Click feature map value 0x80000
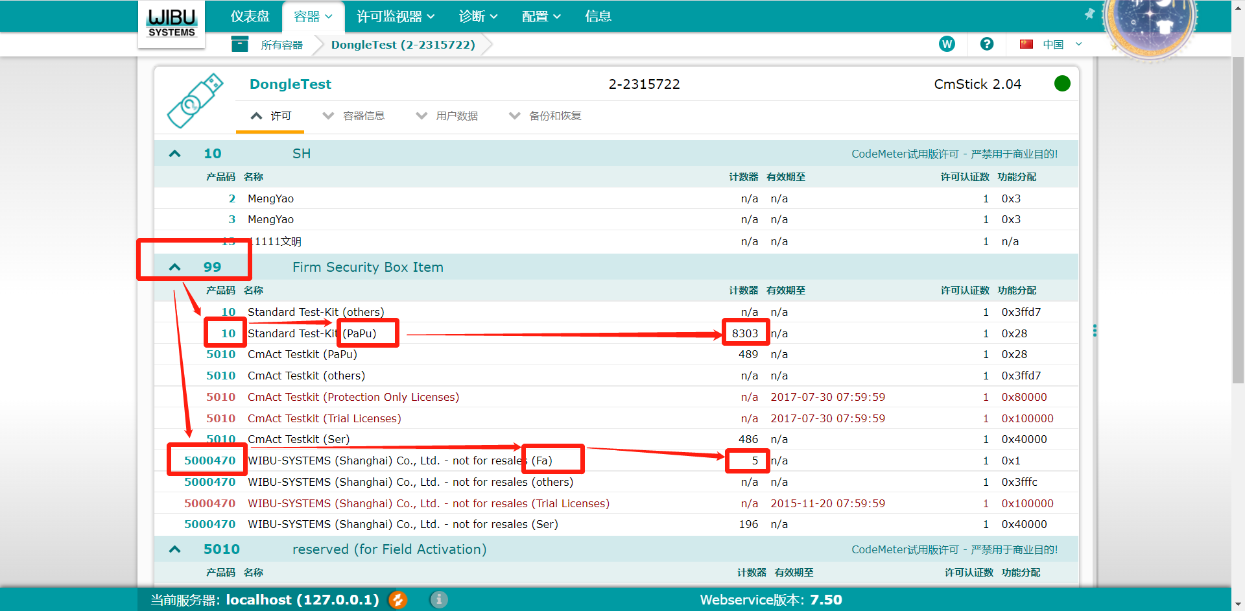 pyautogui.click(x=1024, y=397)
